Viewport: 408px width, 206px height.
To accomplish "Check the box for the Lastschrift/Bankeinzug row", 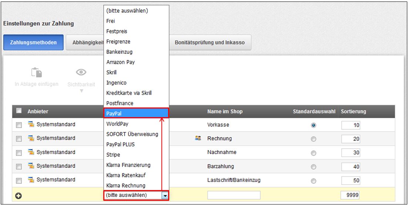I will tap(19, 180).
